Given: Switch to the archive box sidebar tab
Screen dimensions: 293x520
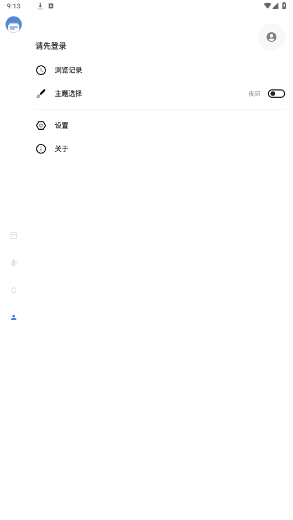Looking at the screenshot, I should point(14,236).
